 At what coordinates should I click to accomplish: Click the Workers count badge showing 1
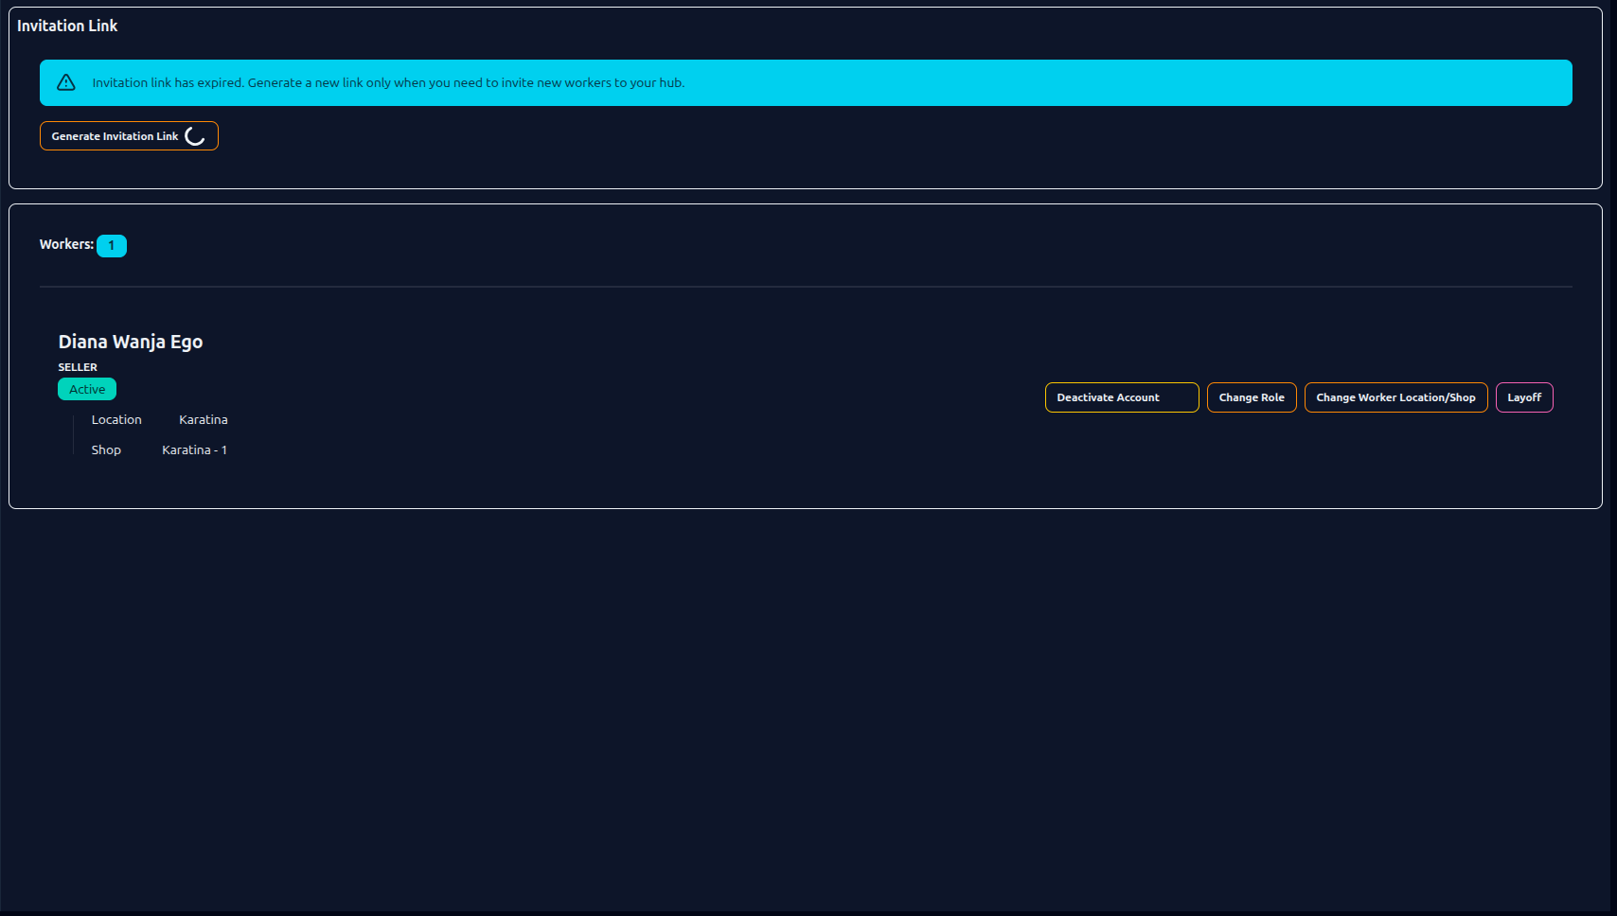[x=111, y=246]
